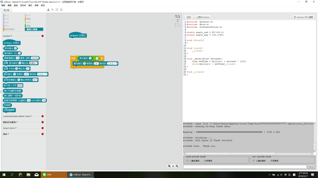
Task: Switch to the scripts tab
Action: [x=6, y=9]
